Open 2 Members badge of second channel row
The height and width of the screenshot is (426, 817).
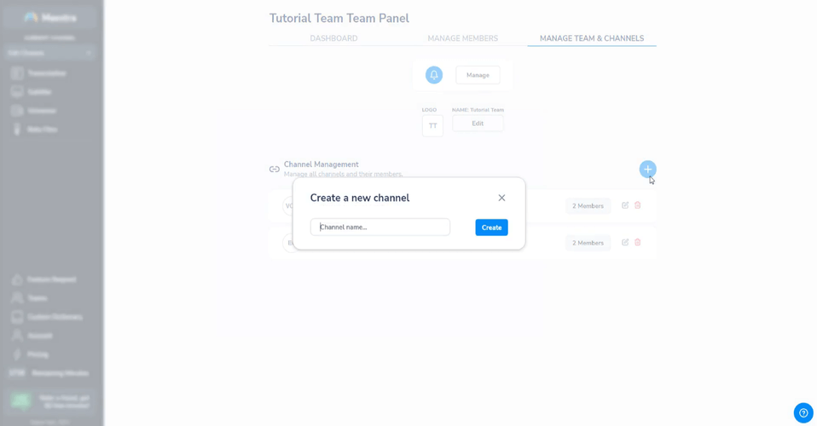coord(588,243)
